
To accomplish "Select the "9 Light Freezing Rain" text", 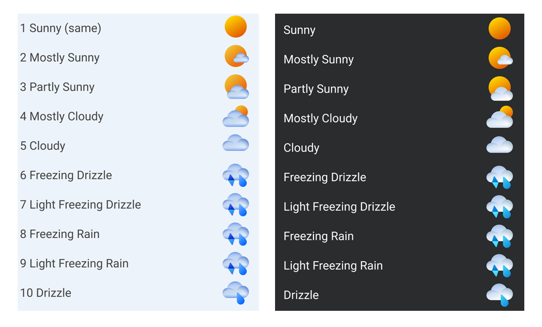I will (74, 263).
